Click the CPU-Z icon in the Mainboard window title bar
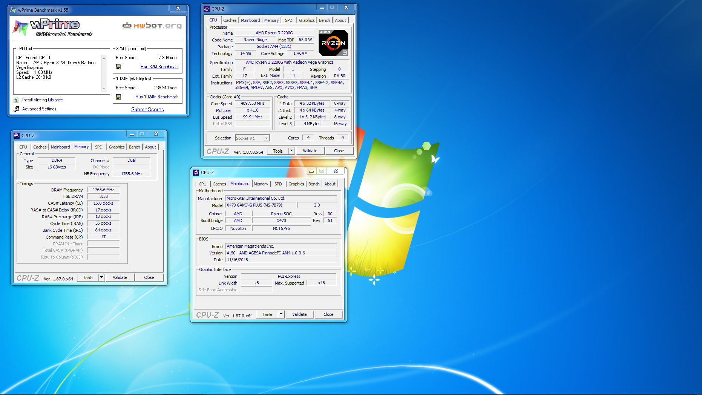Screen dimensions: 702x395 (x=196, y=173)
